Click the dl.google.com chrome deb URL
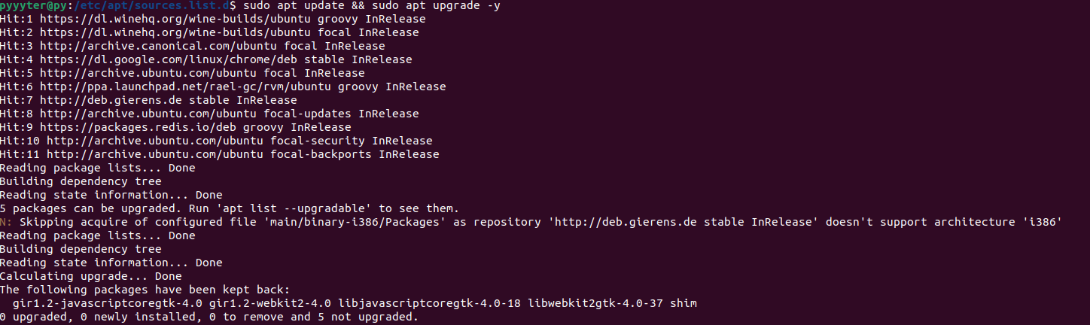Screen dimensions: 1090x325 (169, 59)
